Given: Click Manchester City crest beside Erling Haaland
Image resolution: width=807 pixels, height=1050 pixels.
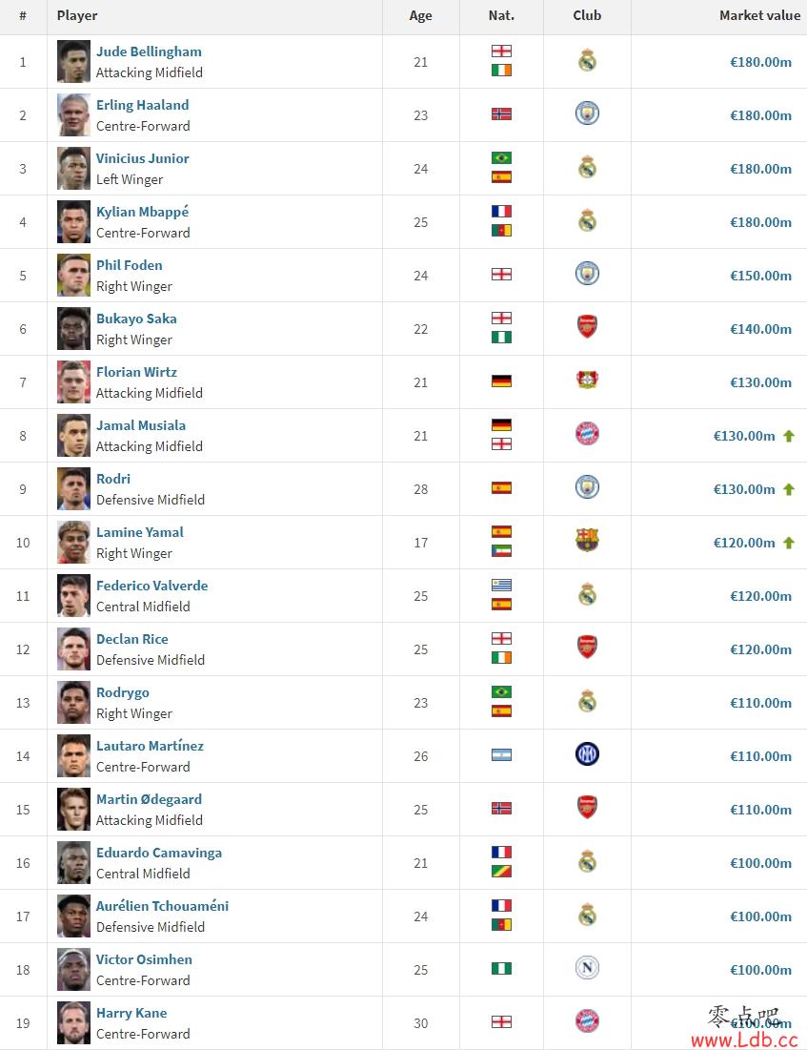Looking at the screenshot, I should pyautogui.click(x=587, y=113).
